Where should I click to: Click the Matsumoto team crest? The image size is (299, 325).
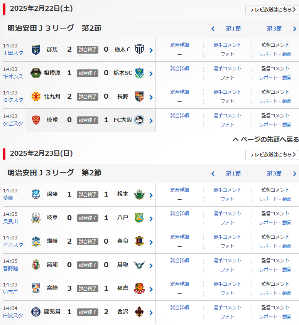click(x=139, y=194)
